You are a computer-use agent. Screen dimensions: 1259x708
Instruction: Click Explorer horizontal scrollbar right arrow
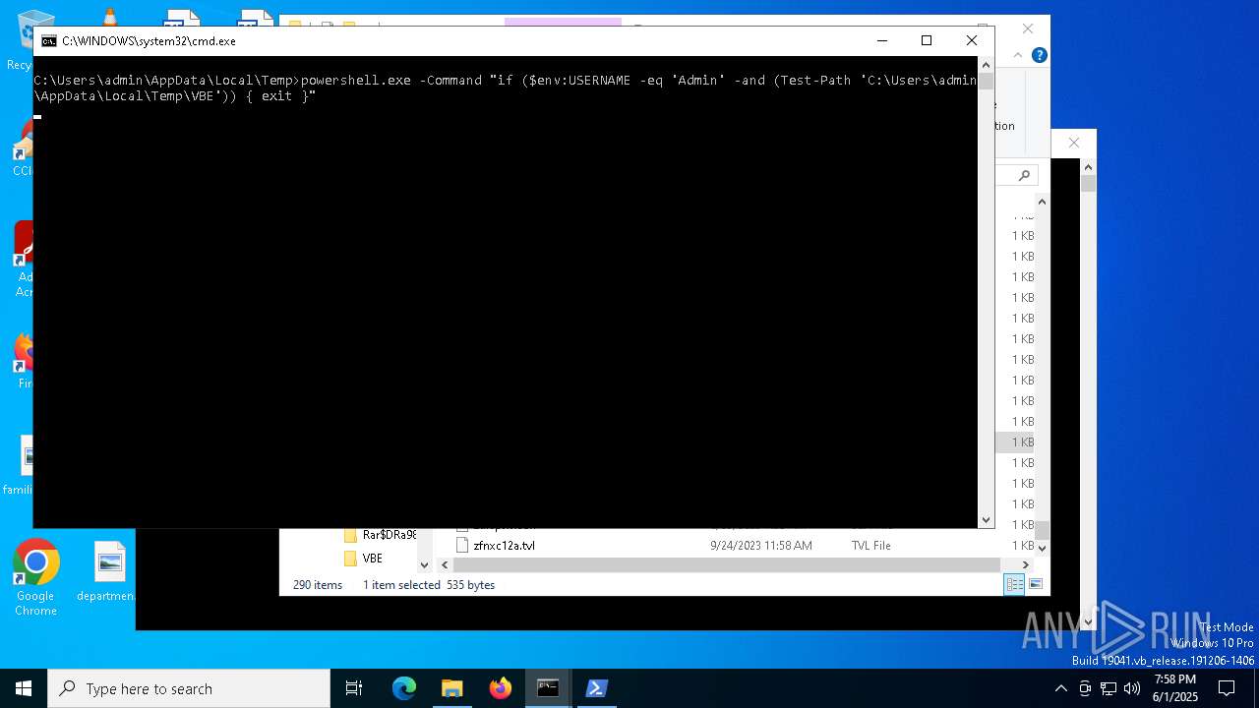1025,564
